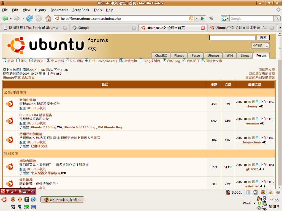Open the File menu
This screenshot has height=211, width=282.
(5, 10)
